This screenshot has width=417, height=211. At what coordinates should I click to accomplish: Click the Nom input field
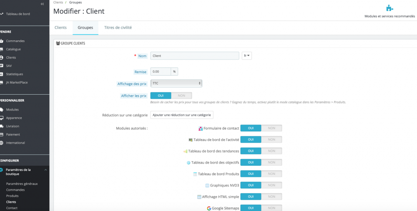(195, 56)
